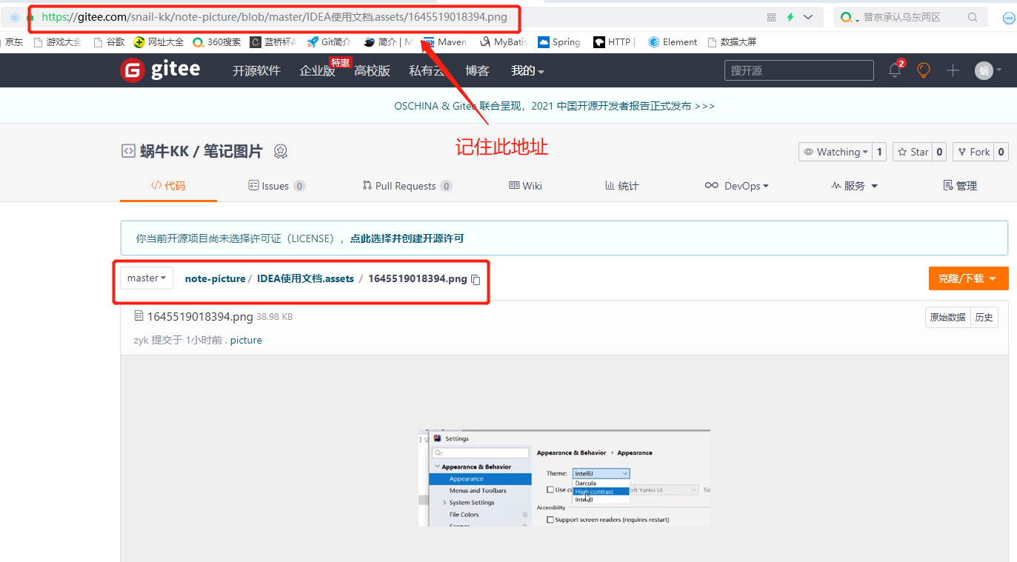
Task: Click the note-picture breadcrumb link
Action: pyautogui.click(x=215, y=278)
